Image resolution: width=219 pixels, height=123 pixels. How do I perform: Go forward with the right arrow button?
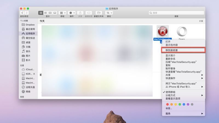(x=27, y=13)
